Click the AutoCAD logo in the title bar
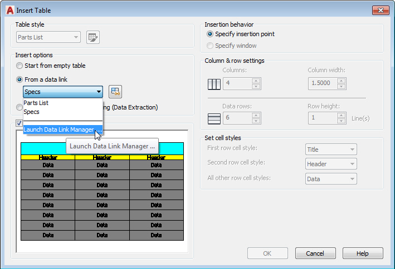Image resolution: width=395 pixels, height=269 pixels. [x=10, y=11]
